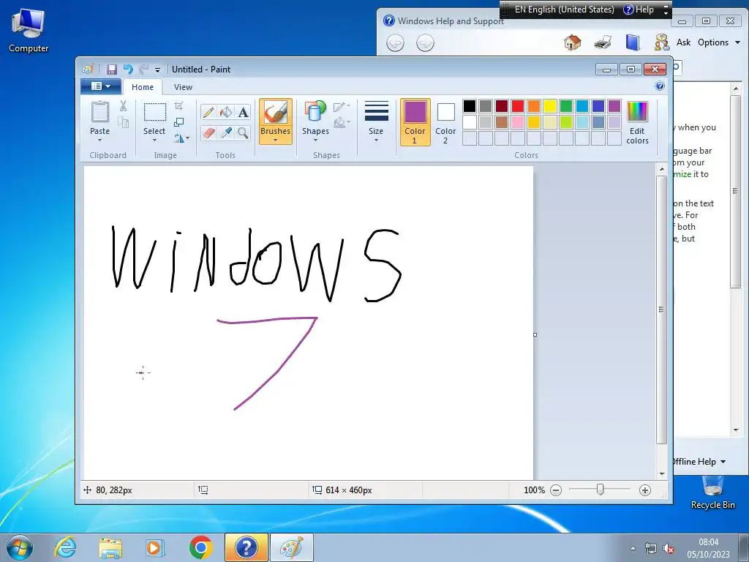Click the zoom slider thumb

pyautogui.click(x=600, y=490)
